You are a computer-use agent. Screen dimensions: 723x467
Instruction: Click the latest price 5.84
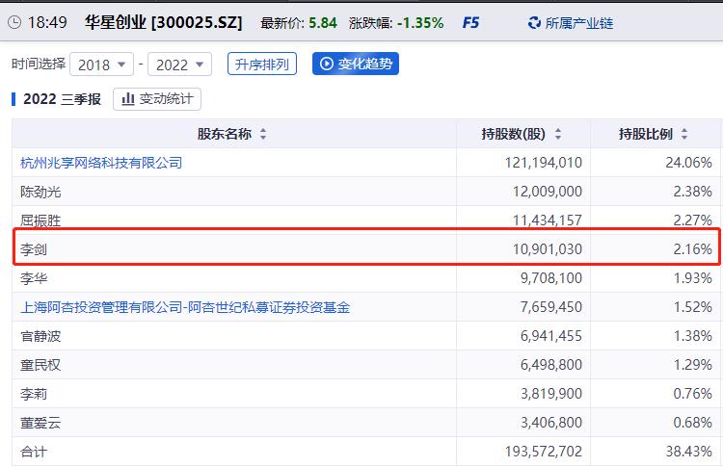(x=323, y=22)
